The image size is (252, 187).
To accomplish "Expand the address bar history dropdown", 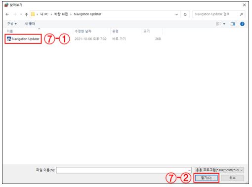I will [176, 14].
